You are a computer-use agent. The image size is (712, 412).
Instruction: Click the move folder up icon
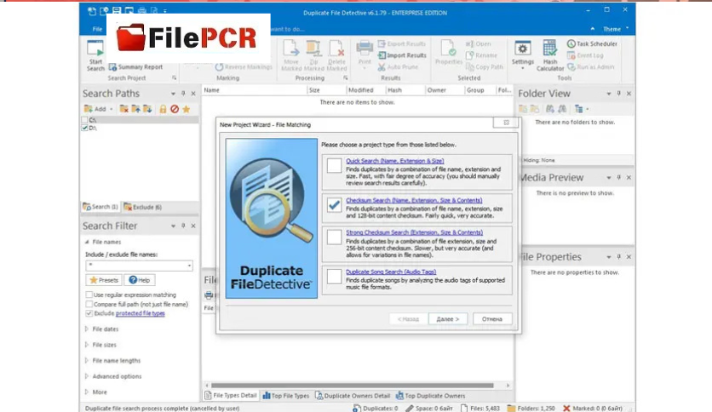[x=135, y=109]
